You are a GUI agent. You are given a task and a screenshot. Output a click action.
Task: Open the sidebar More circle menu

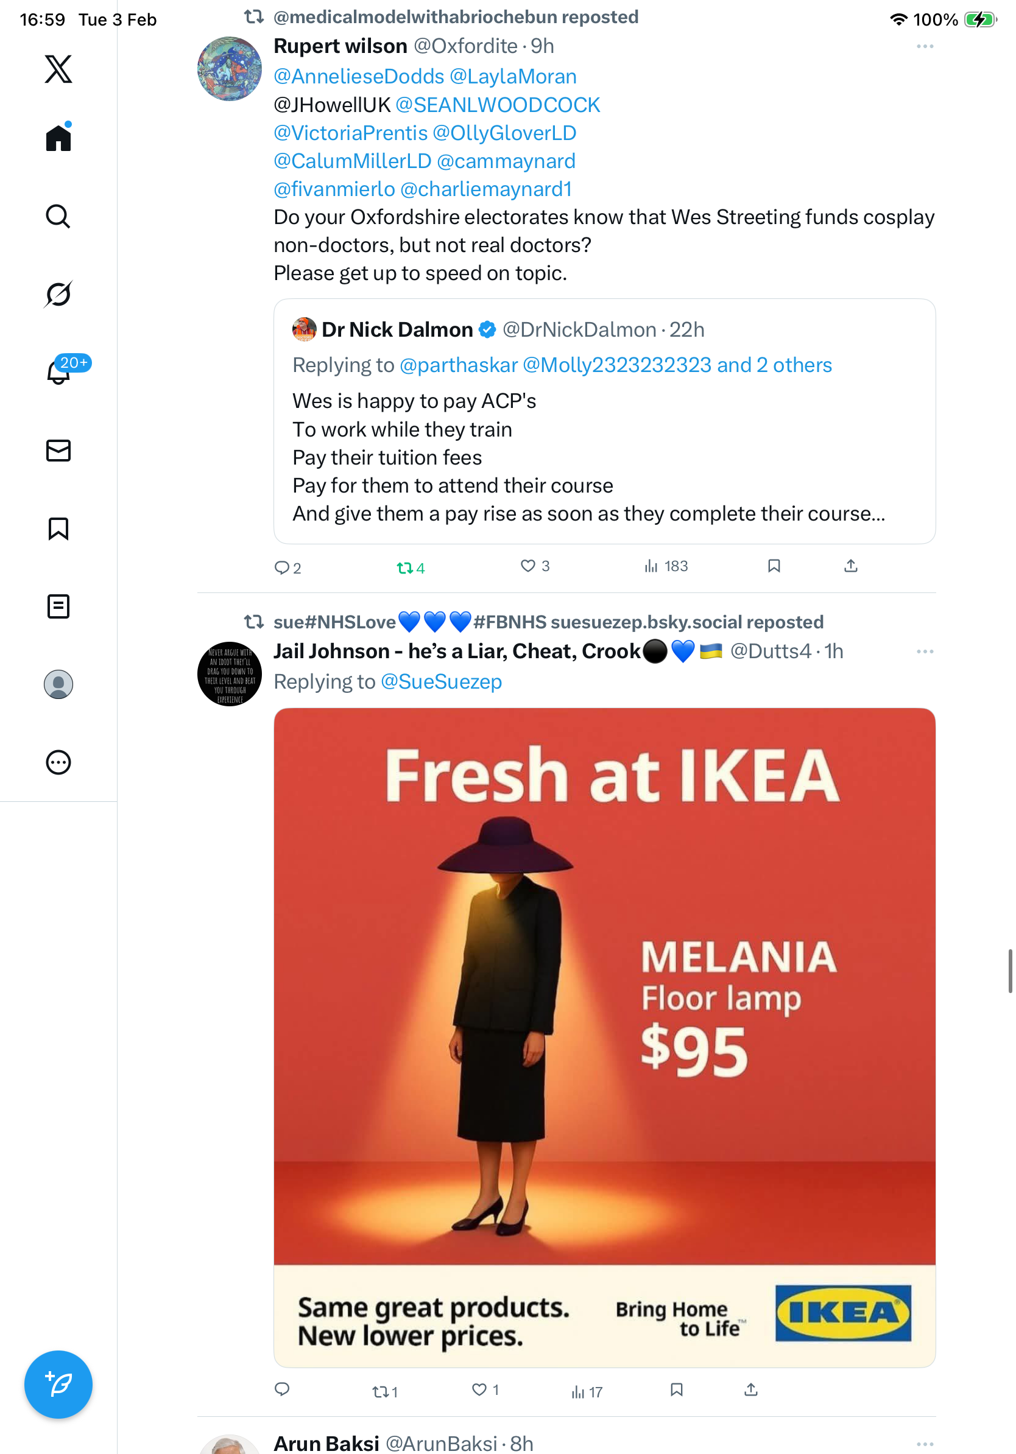point(58,762)
